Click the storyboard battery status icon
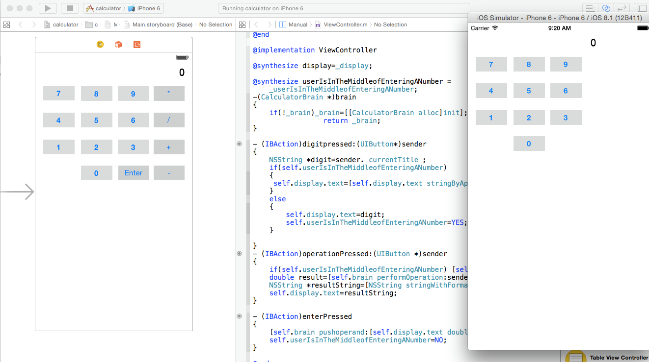 183,57
